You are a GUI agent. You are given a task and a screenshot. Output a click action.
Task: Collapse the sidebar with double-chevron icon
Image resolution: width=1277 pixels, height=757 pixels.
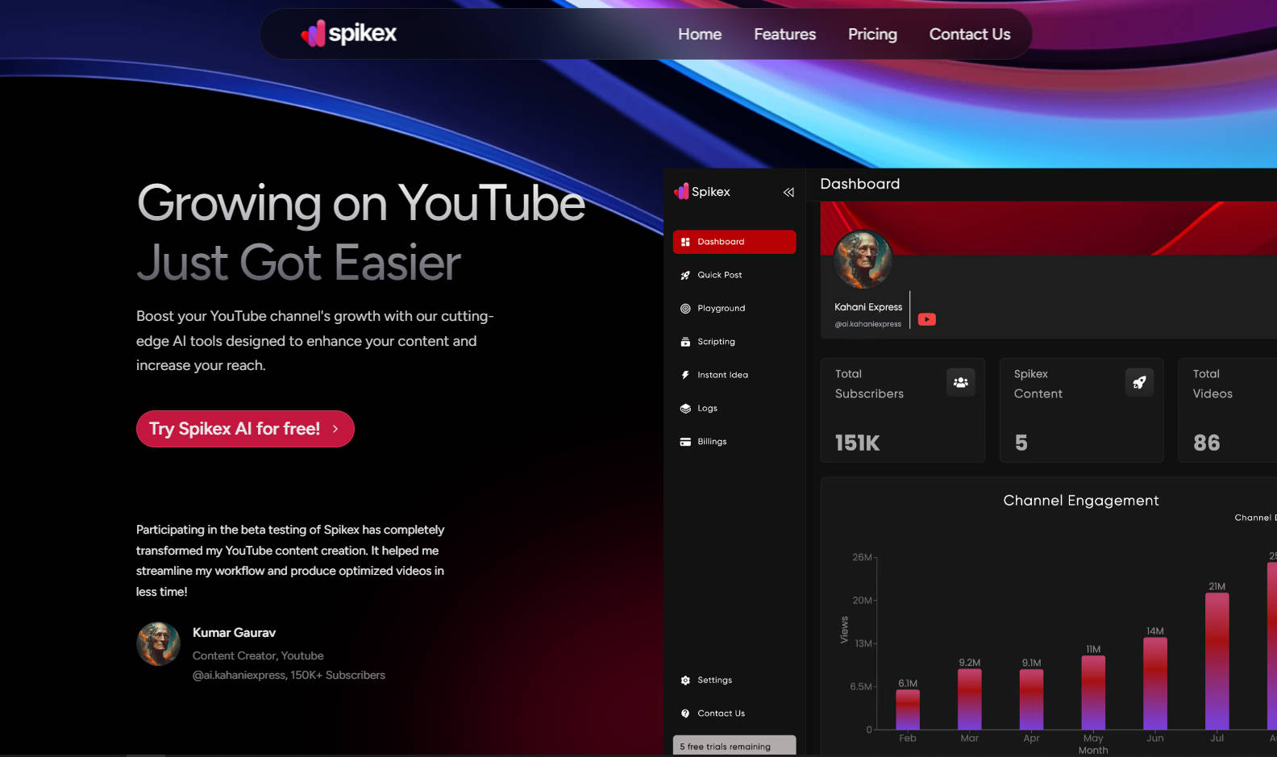788,193
